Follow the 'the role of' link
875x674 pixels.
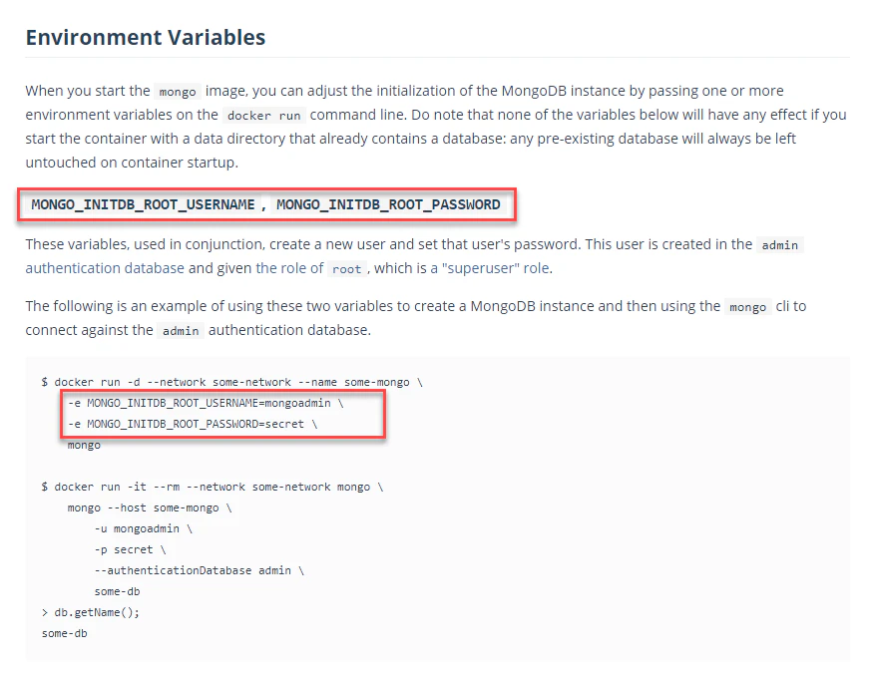tap(289, 268)
